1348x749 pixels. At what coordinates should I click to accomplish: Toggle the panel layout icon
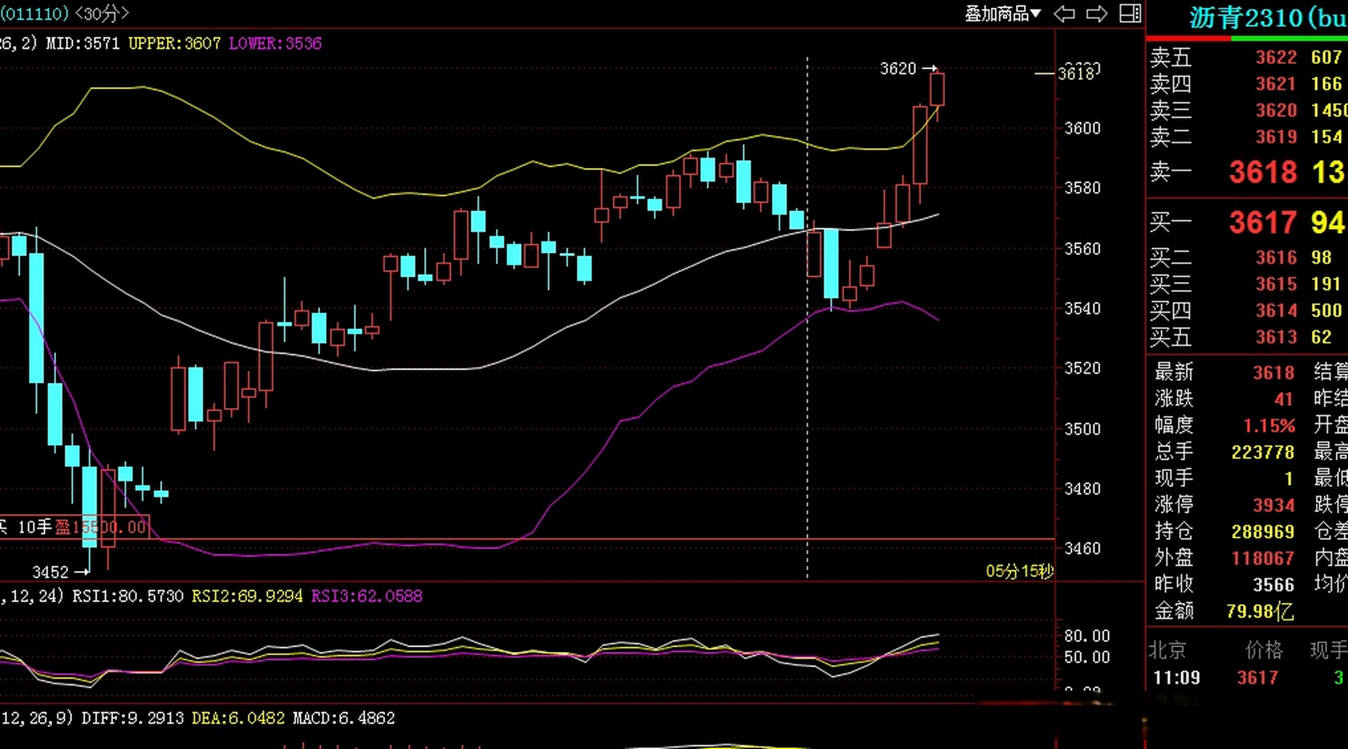point(1130,13)
